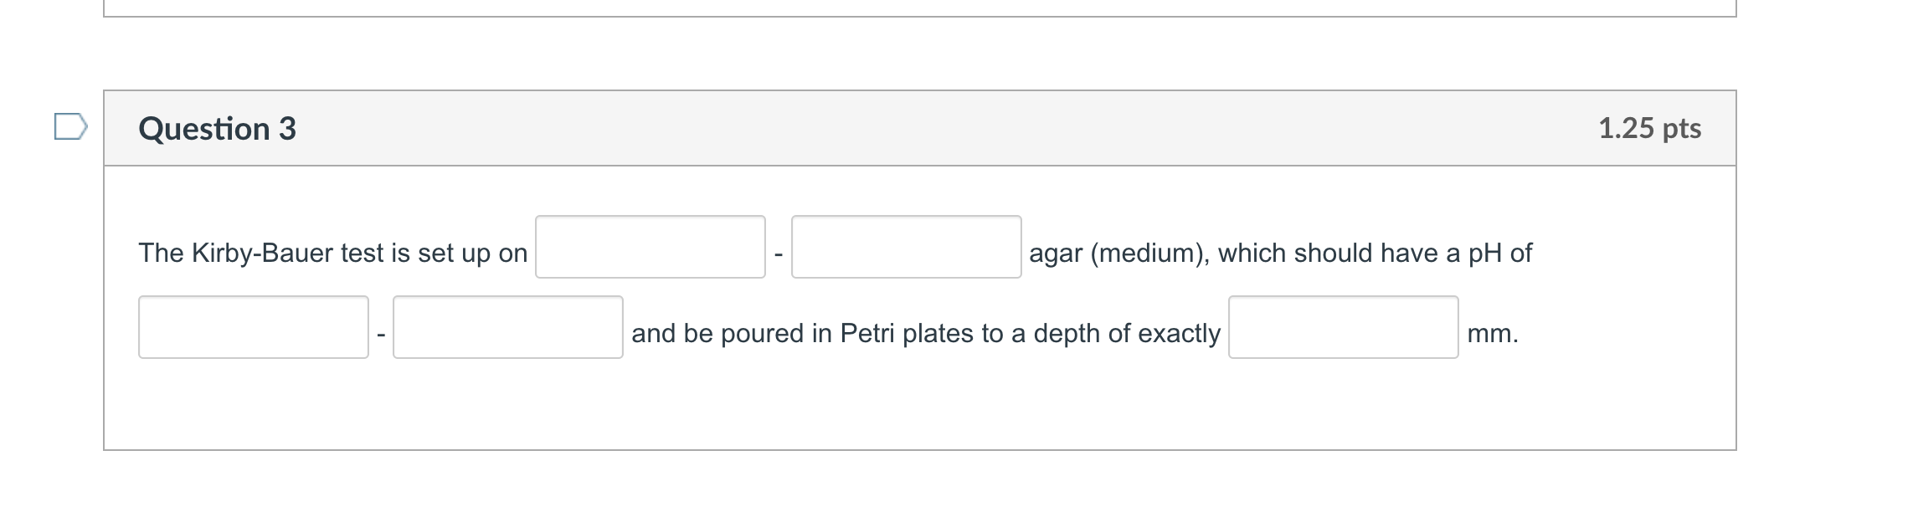Click the first pH range blank field

tap(253, 331)
